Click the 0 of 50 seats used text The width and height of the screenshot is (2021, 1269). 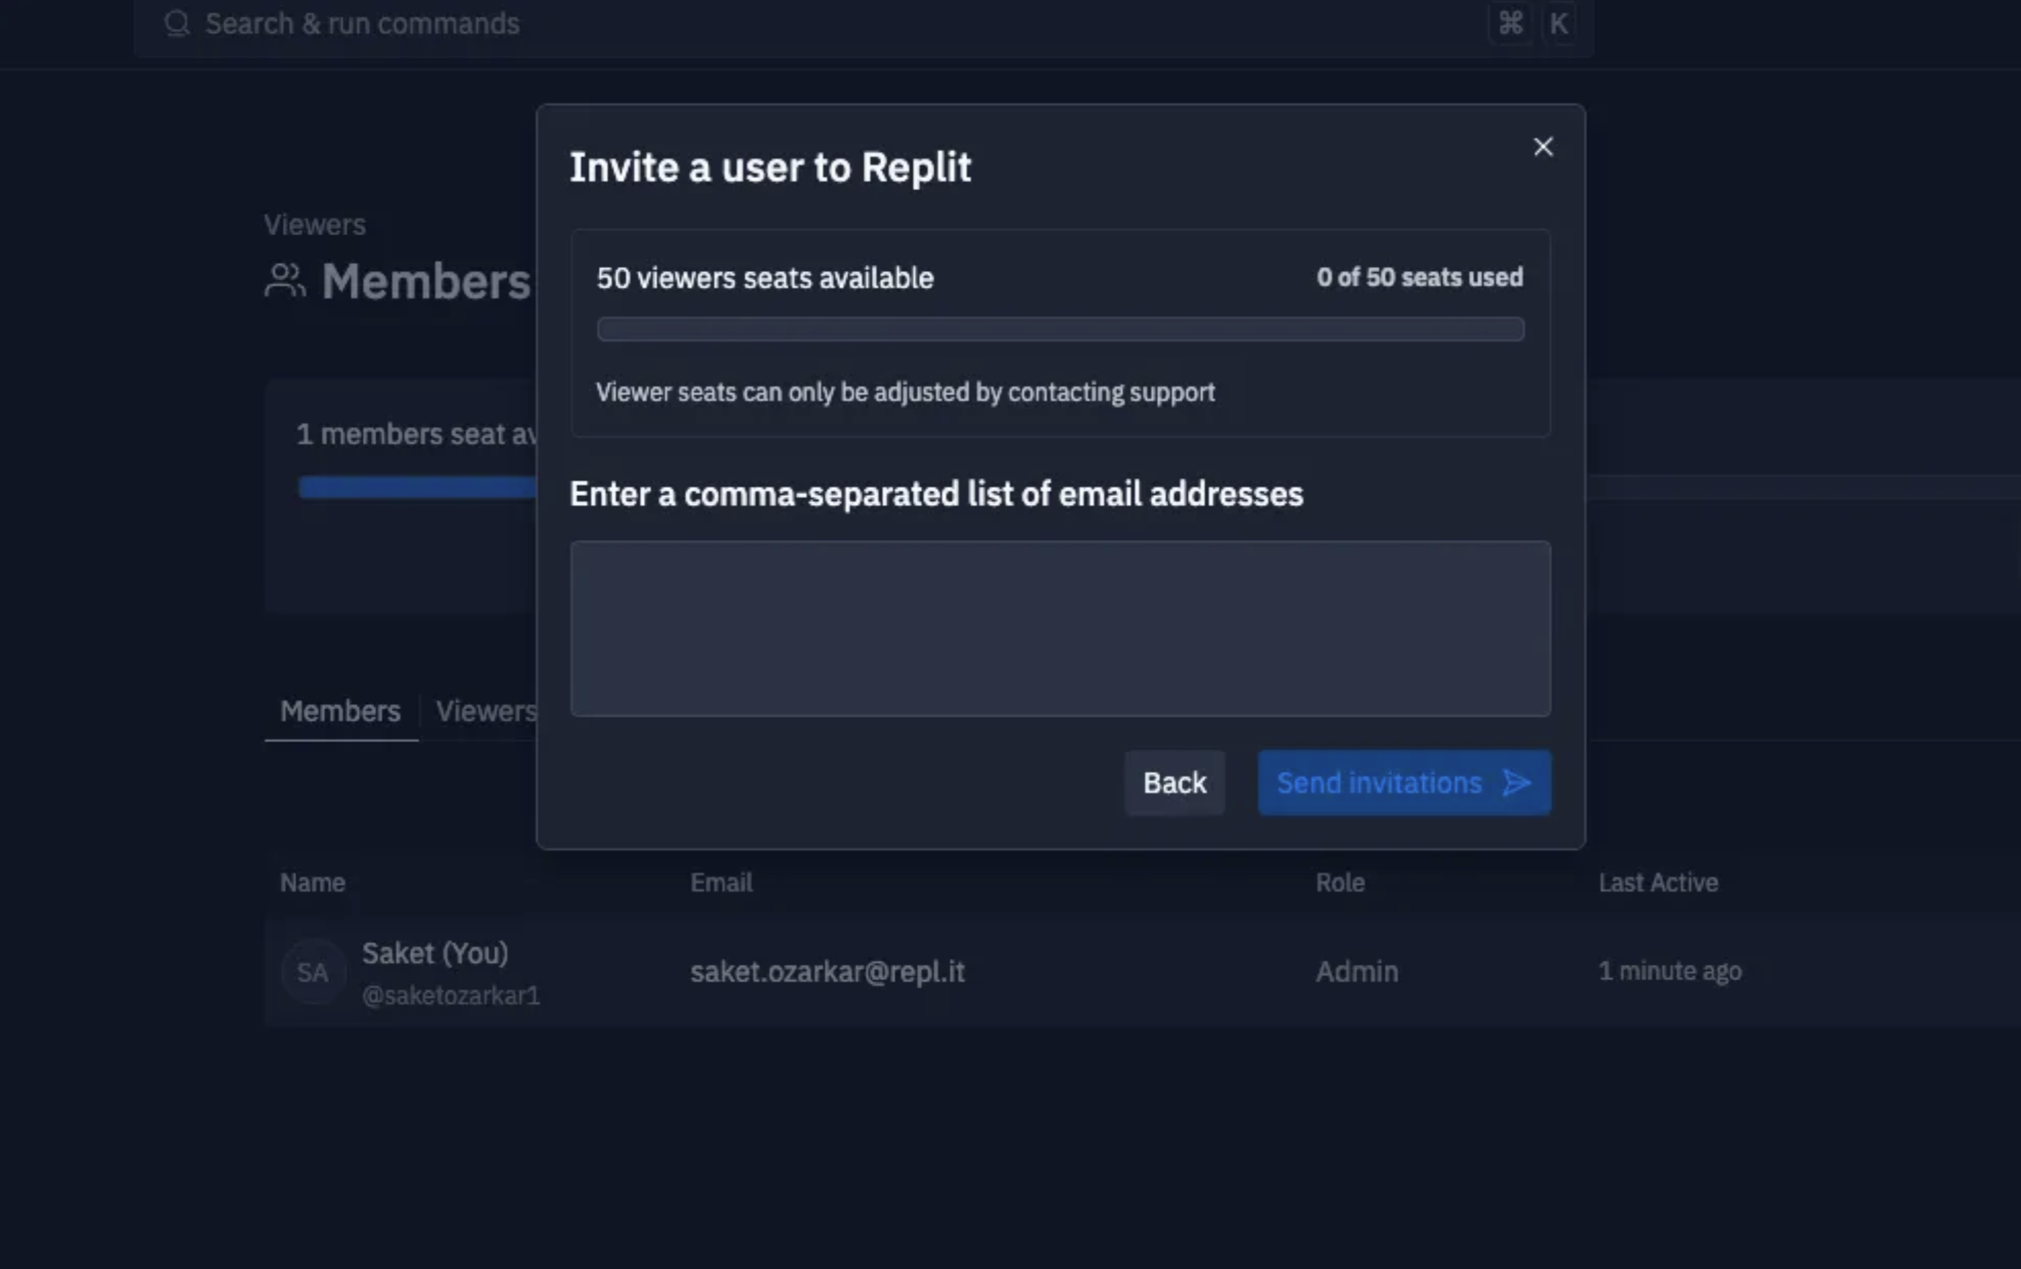[x=1419, y=277]
